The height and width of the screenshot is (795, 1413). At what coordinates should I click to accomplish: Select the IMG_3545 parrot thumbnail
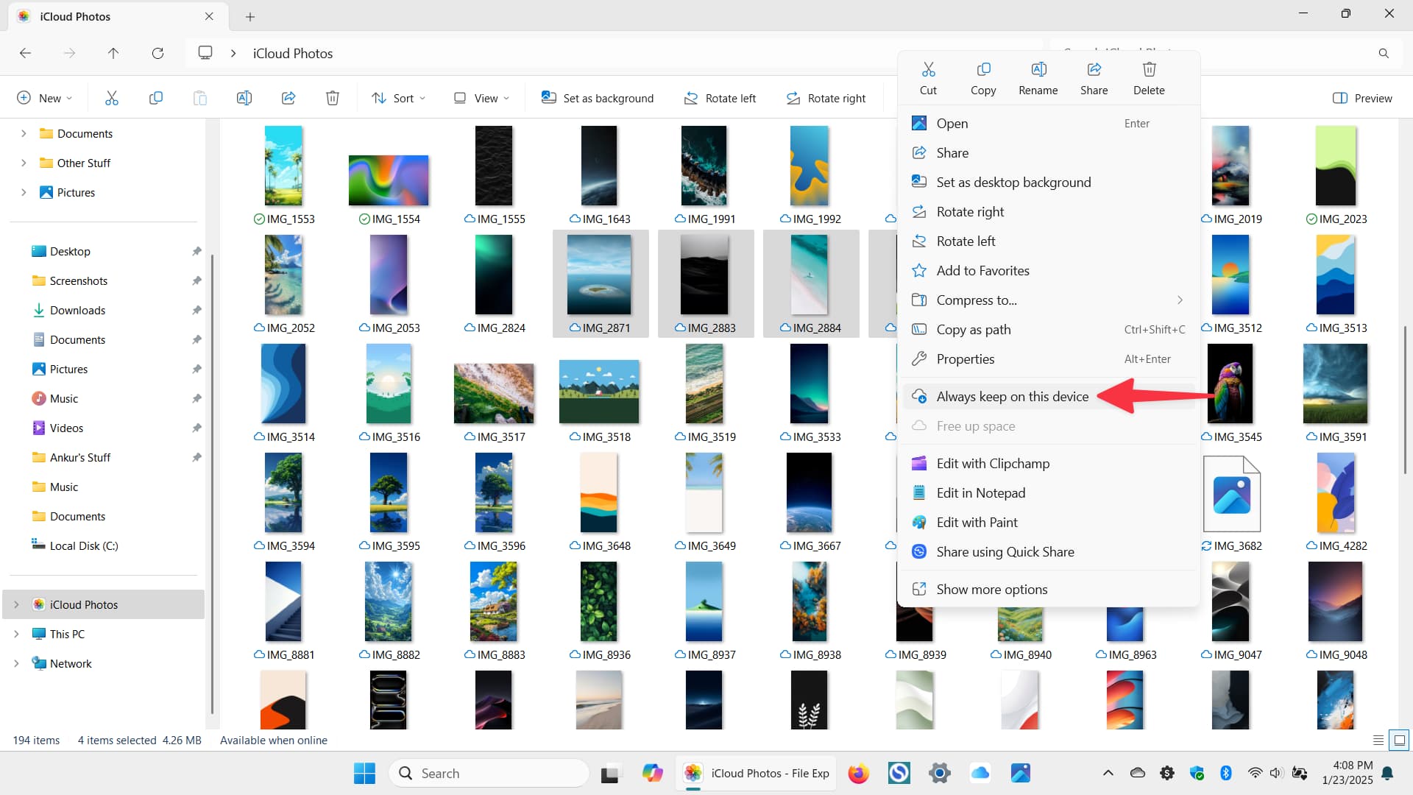click(1230, 384)
